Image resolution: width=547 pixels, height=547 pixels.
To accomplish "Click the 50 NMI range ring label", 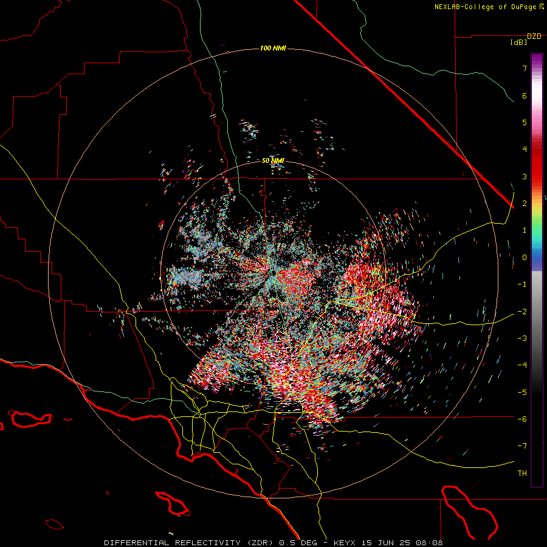I will pyautogui.click(x=273, y=160).
